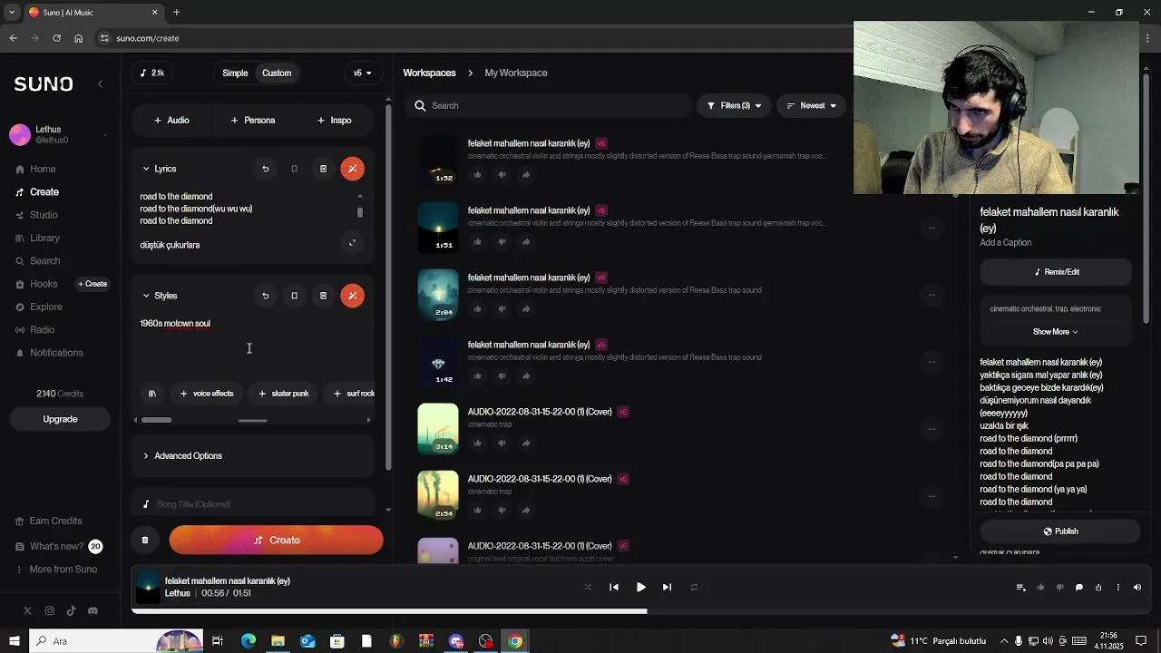Play the current song in the bottom player

(x=640, y=587)
